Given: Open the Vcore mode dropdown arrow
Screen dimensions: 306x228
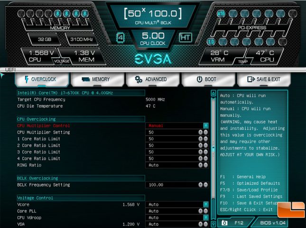Looking at the screenshot, I should click(x=206, y=204).
